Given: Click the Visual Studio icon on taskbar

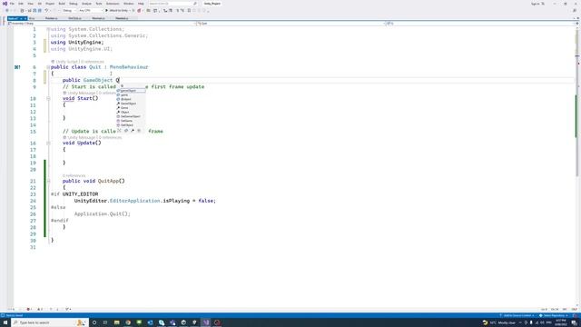Looking at the screenshot, I should (x=206, y=322).
